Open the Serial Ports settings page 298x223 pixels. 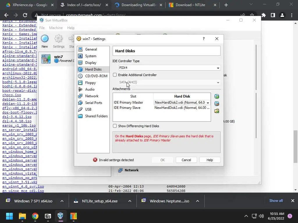pos(93,102)
